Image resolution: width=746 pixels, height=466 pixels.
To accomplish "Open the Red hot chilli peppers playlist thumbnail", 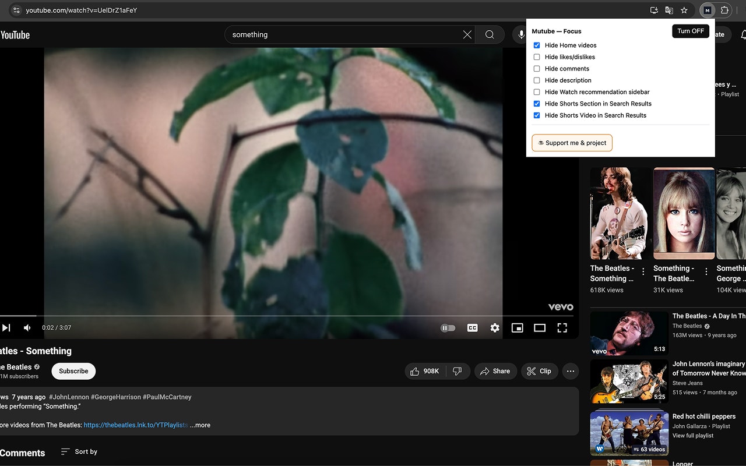I will tap(629, 433).
